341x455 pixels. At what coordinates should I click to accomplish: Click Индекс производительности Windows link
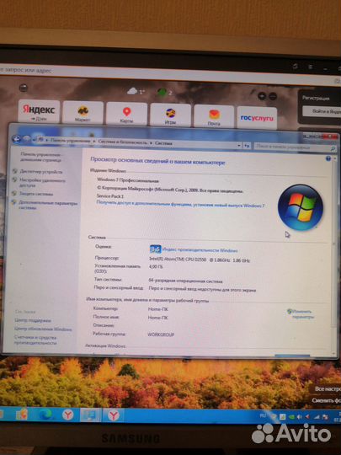click(200, 250)
